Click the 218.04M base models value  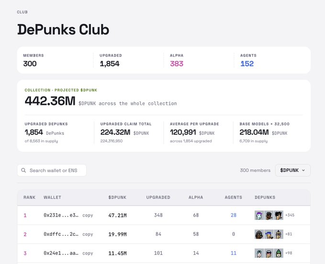tap(254, 132)
